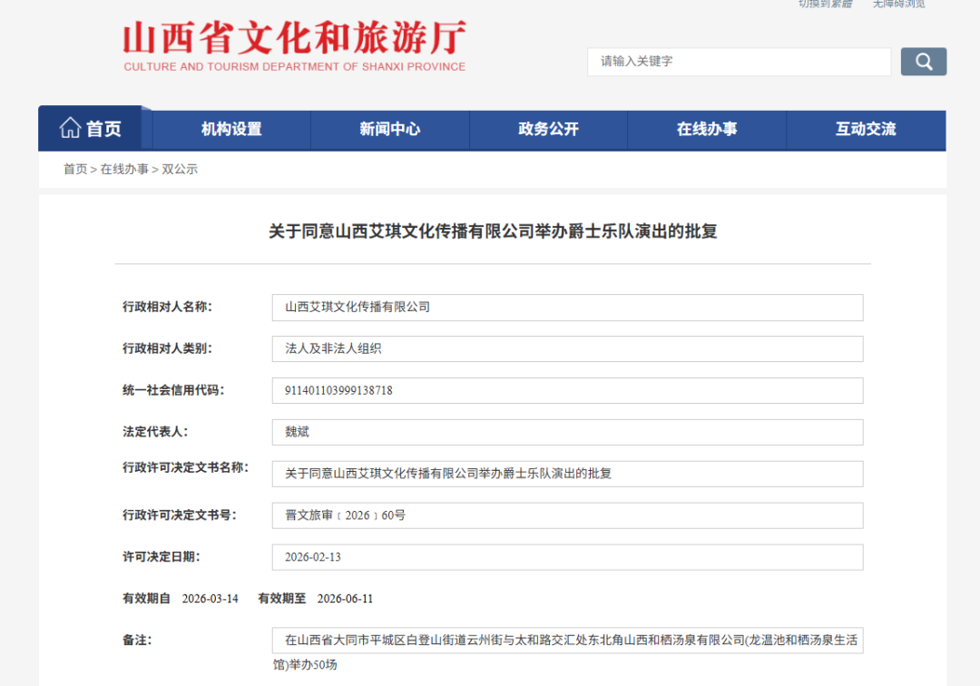Click the 山西省文化和旅游厅 site logo
Image resolution: width=980 pixels, height=686 pixels.
point(294,47)
